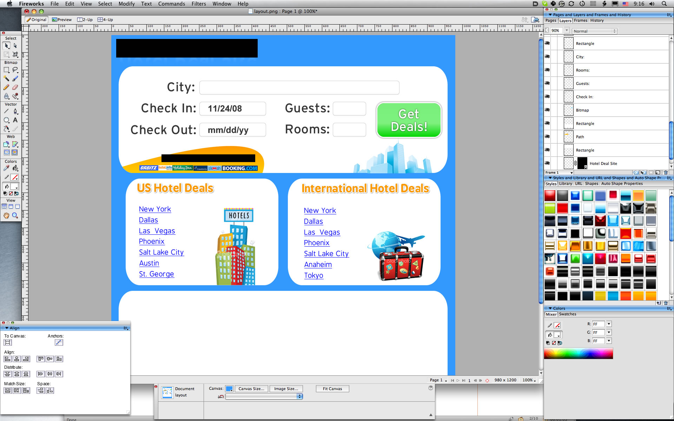Open the R color value dropdown
This screenshot has width=674, height=421.
point(609,324)
